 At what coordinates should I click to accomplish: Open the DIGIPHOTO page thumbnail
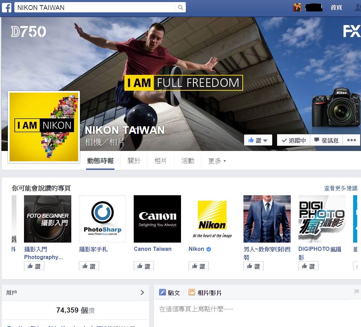pos(322,219)
